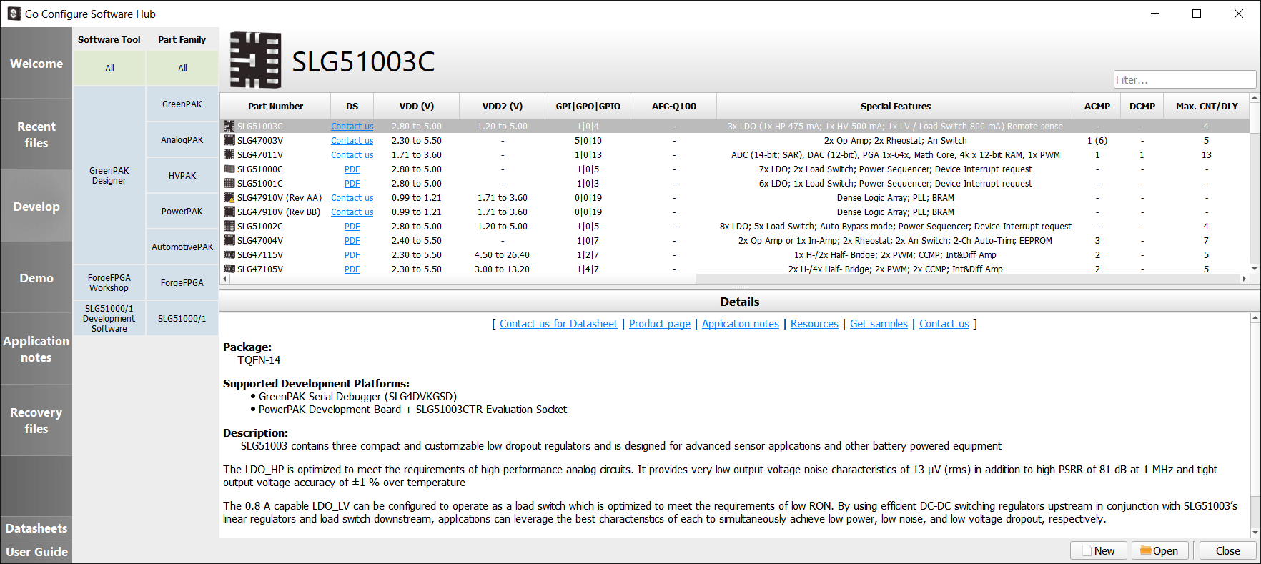Sort table by VDD (V) column header
The height and width of the screenshot is (564, 1261).
pos(416,107)
